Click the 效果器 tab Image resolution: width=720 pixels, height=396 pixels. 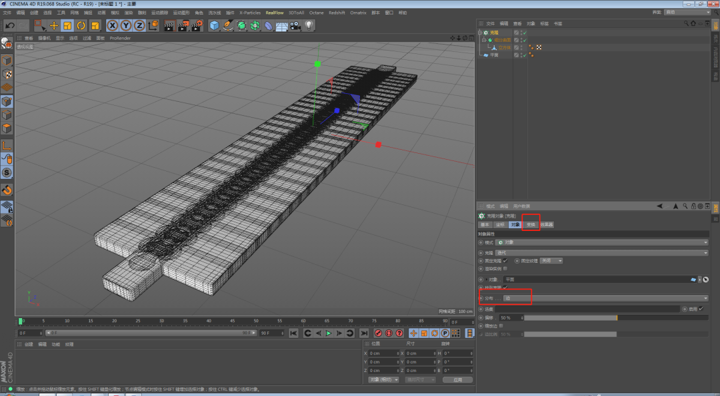547,225
